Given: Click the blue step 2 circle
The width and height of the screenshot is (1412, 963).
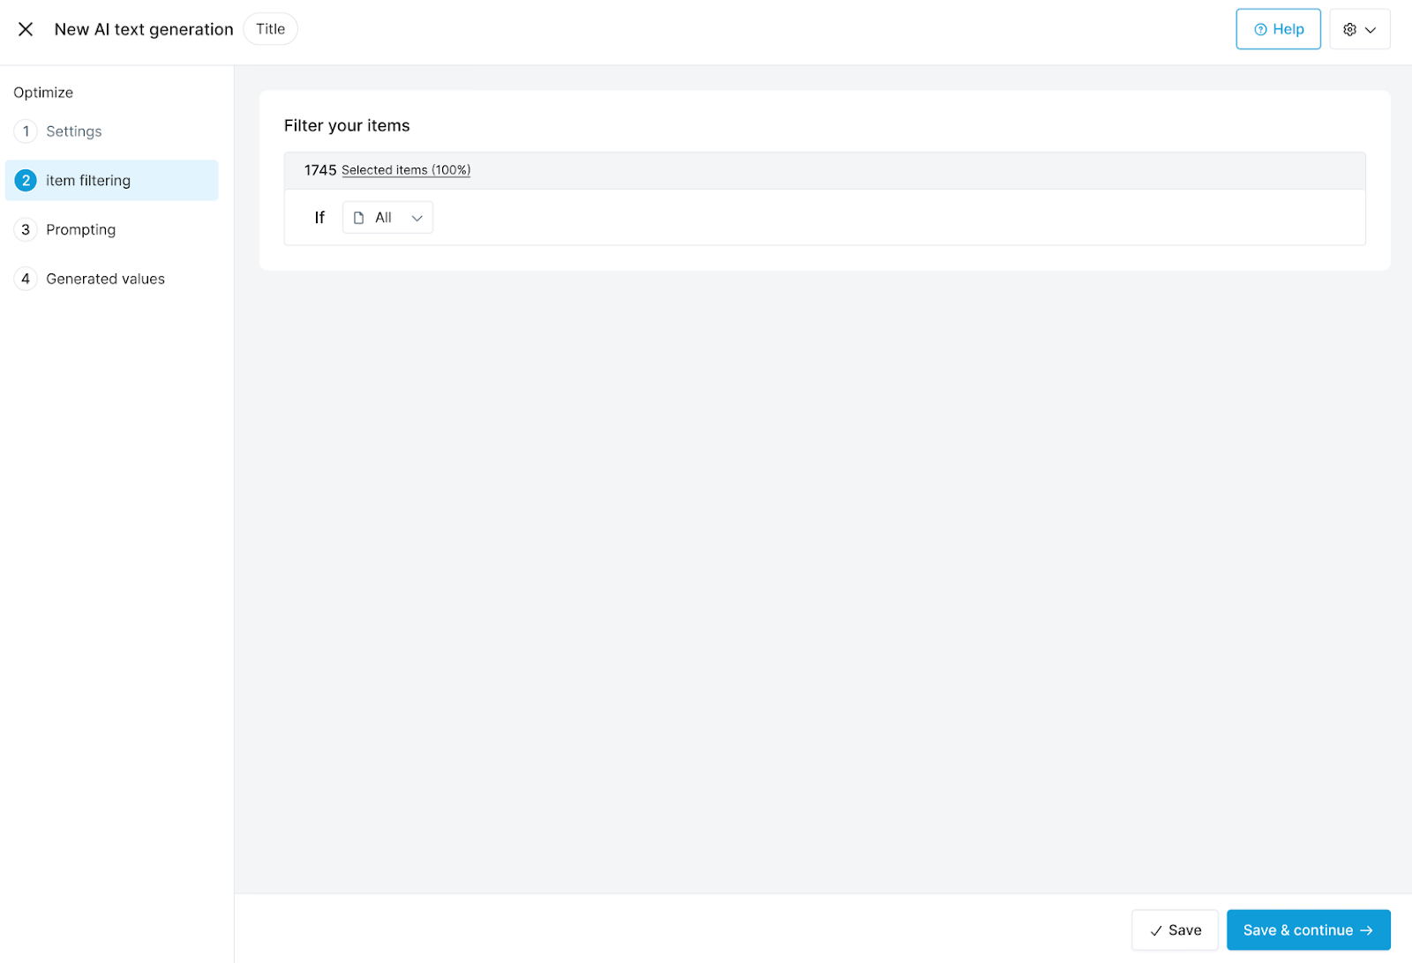Looking at the screenshot, I should (26, 181).
